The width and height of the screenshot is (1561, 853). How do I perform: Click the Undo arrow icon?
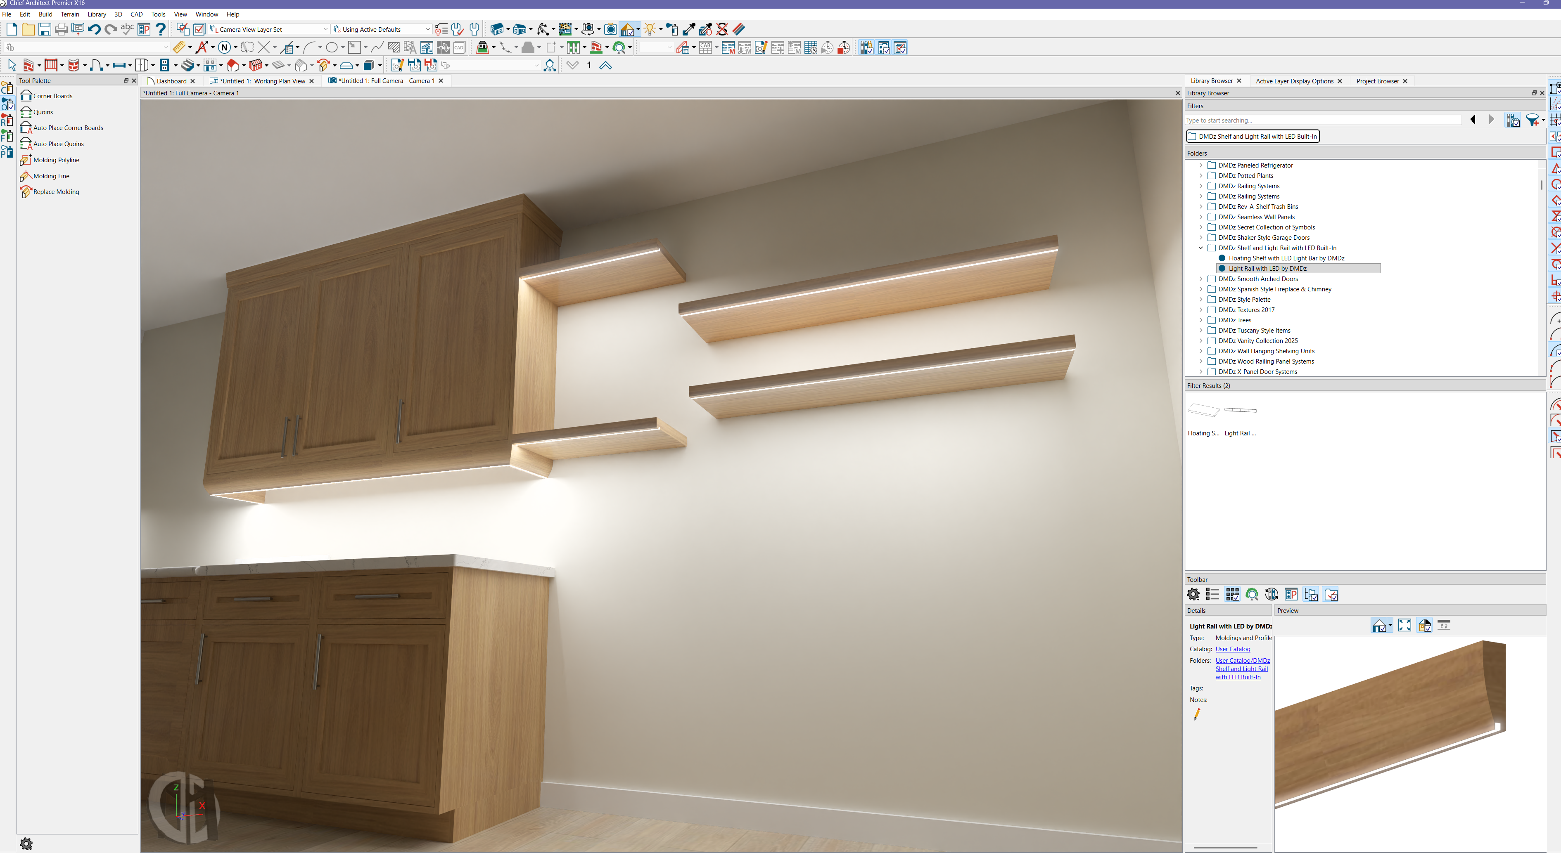[x=94, y=29]
